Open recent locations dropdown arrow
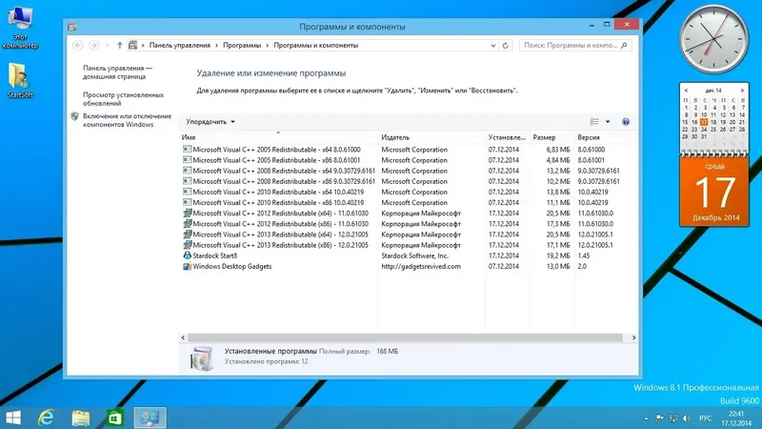The image size is (762, 429). 107,45
